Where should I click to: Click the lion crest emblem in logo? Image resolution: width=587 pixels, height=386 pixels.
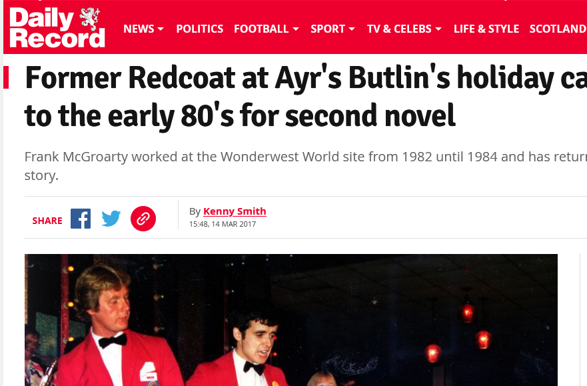coord(90,19)
